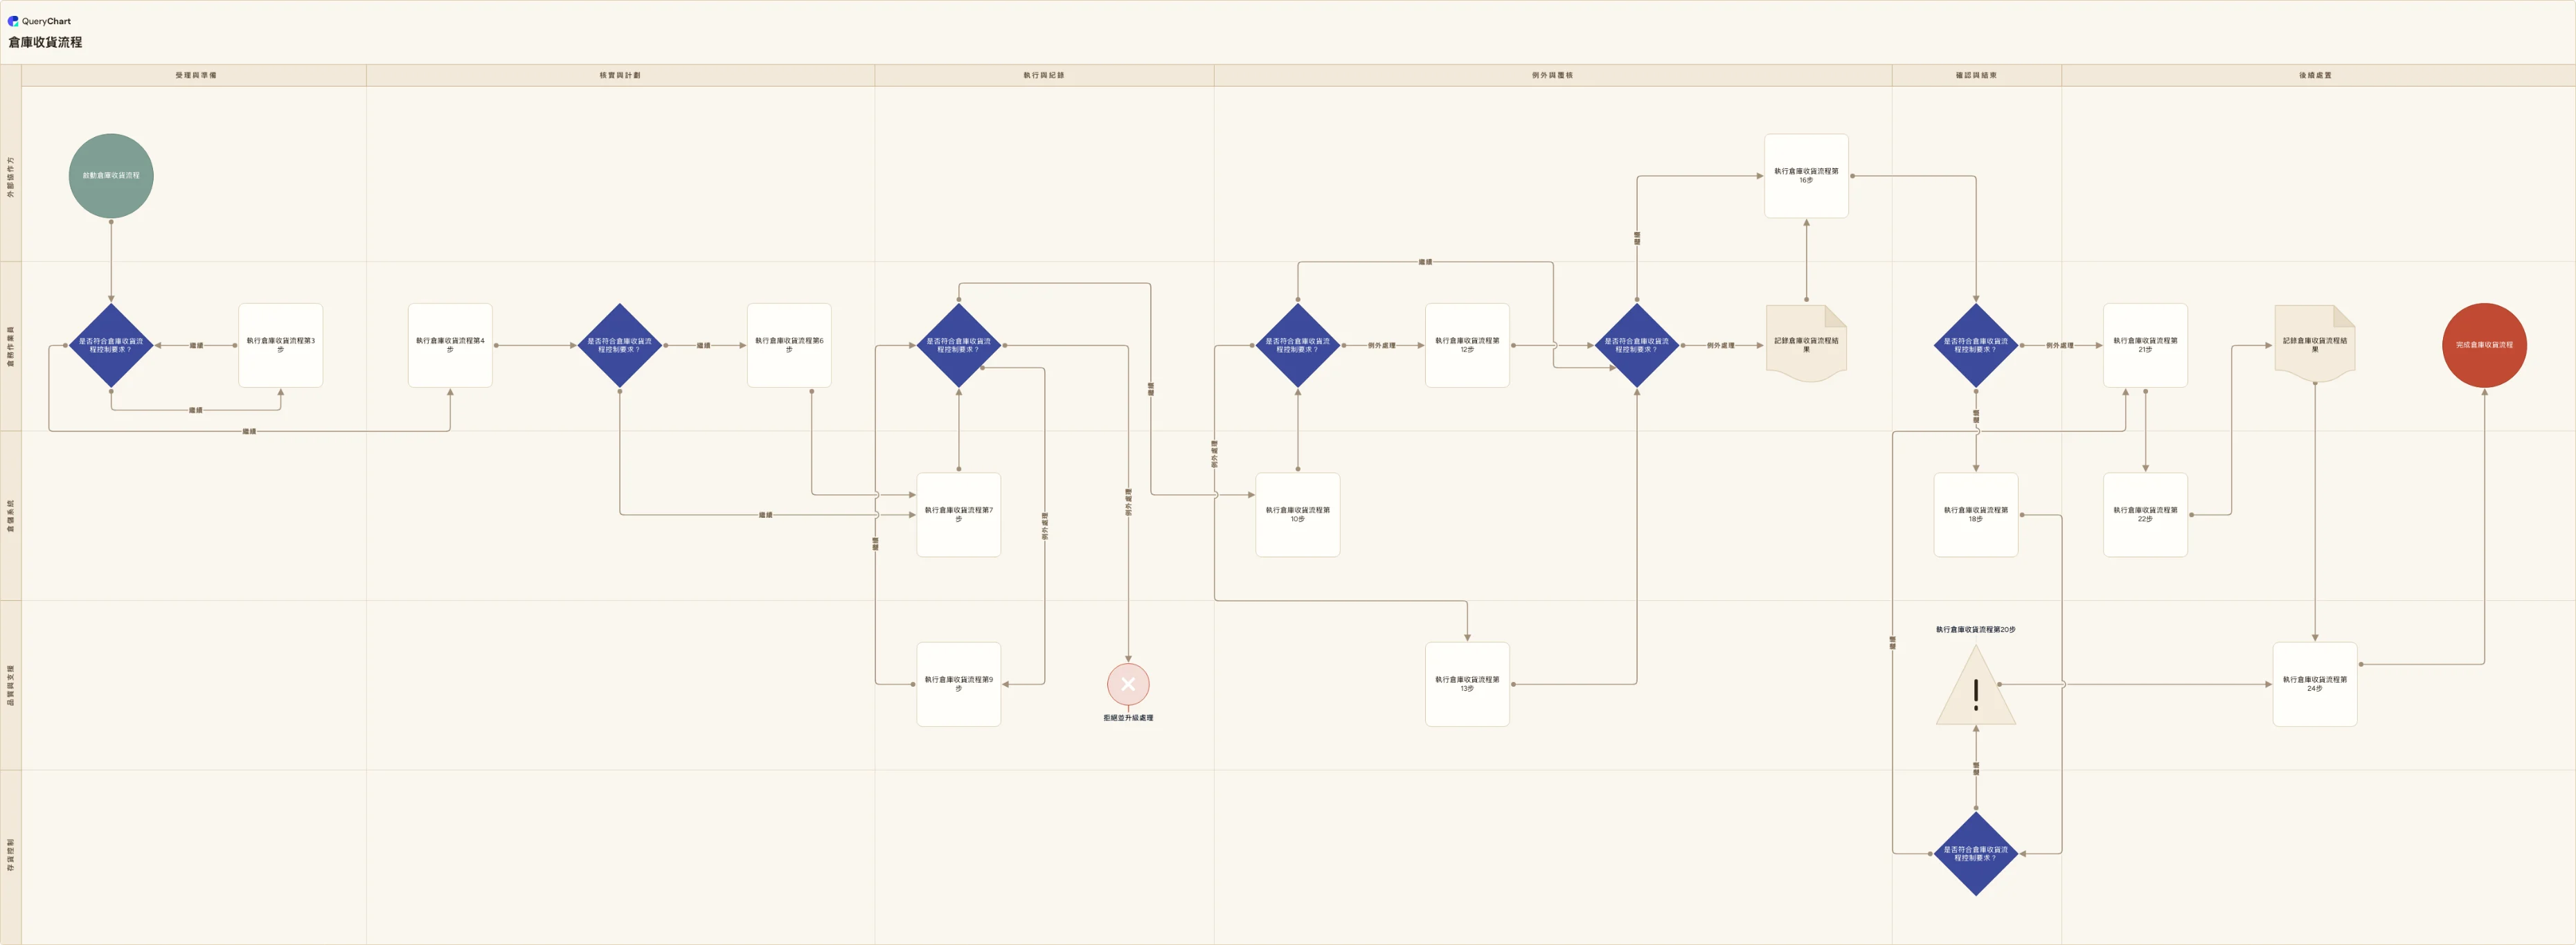Open the 執行與紀錄 column header
The image size is (2576, 945).
(1044, 75)
